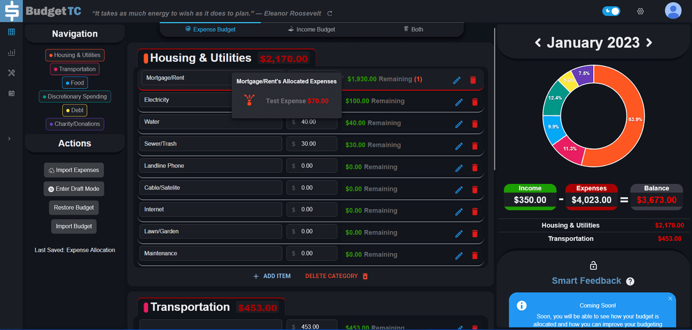Screen dimensions: 692x330
Task: Open the chart view in left sidebar
Action: pos(12,53)
